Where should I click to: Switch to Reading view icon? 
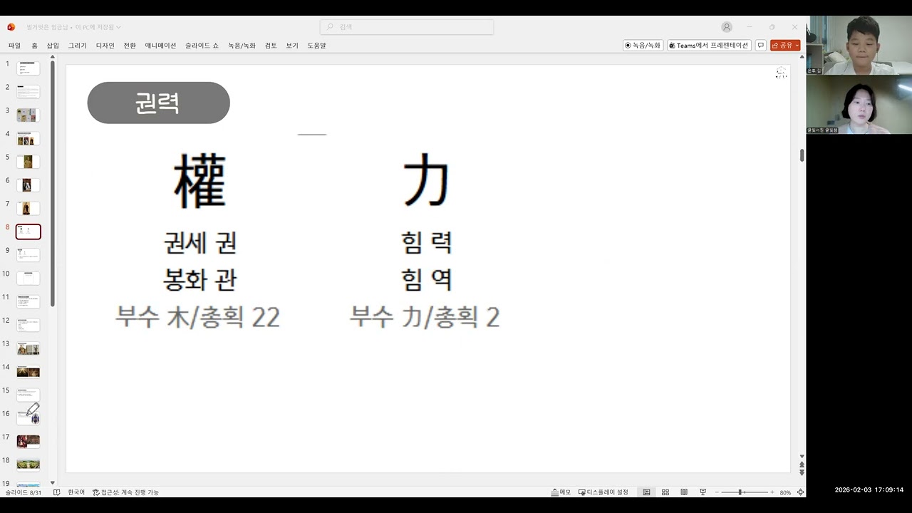coord(684,492)
